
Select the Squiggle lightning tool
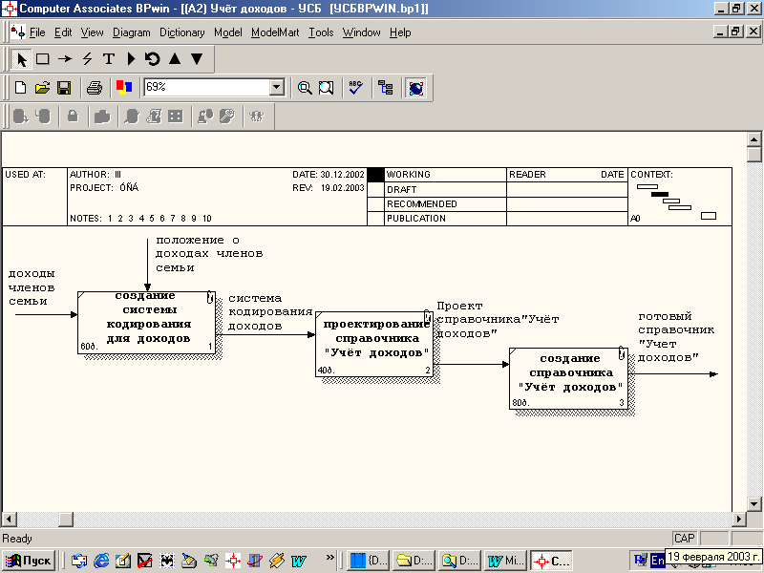pos(87,59)
